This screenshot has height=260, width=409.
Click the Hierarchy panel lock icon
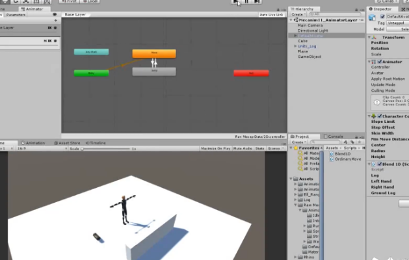click(356, 10)
